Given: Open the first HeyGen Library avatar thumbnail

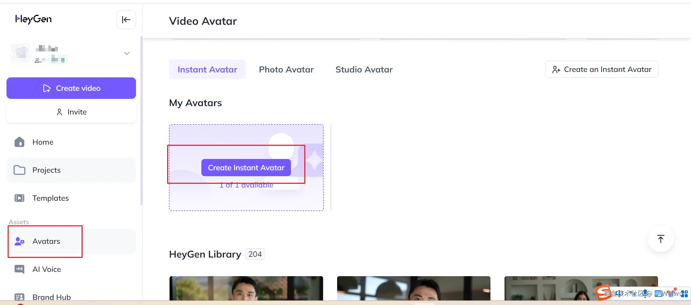Looking at the screenshot, I should coord(246,288).
